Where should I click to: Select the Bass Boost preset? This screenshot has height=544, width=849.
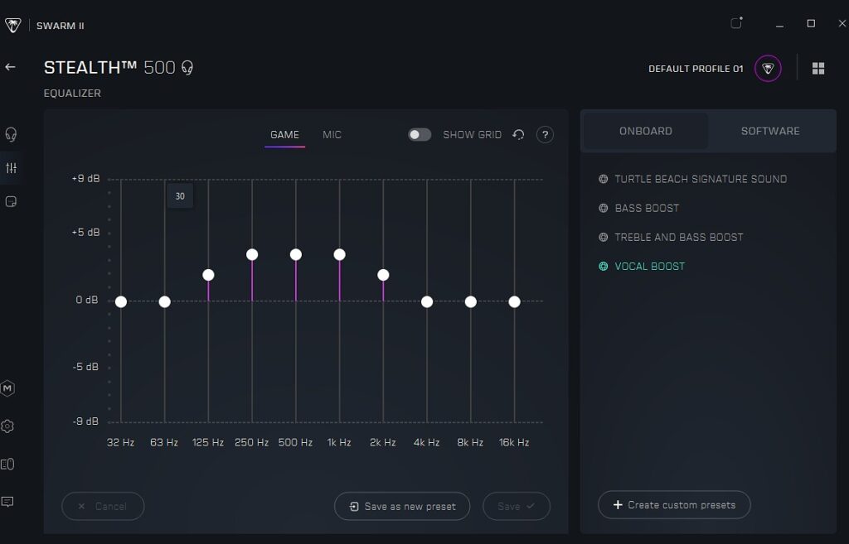tap(646, 208)
